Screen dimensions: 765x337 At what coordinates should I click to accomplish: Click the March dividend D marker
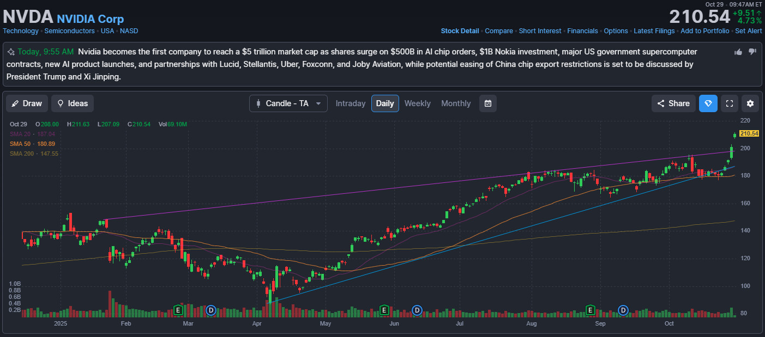211,310
